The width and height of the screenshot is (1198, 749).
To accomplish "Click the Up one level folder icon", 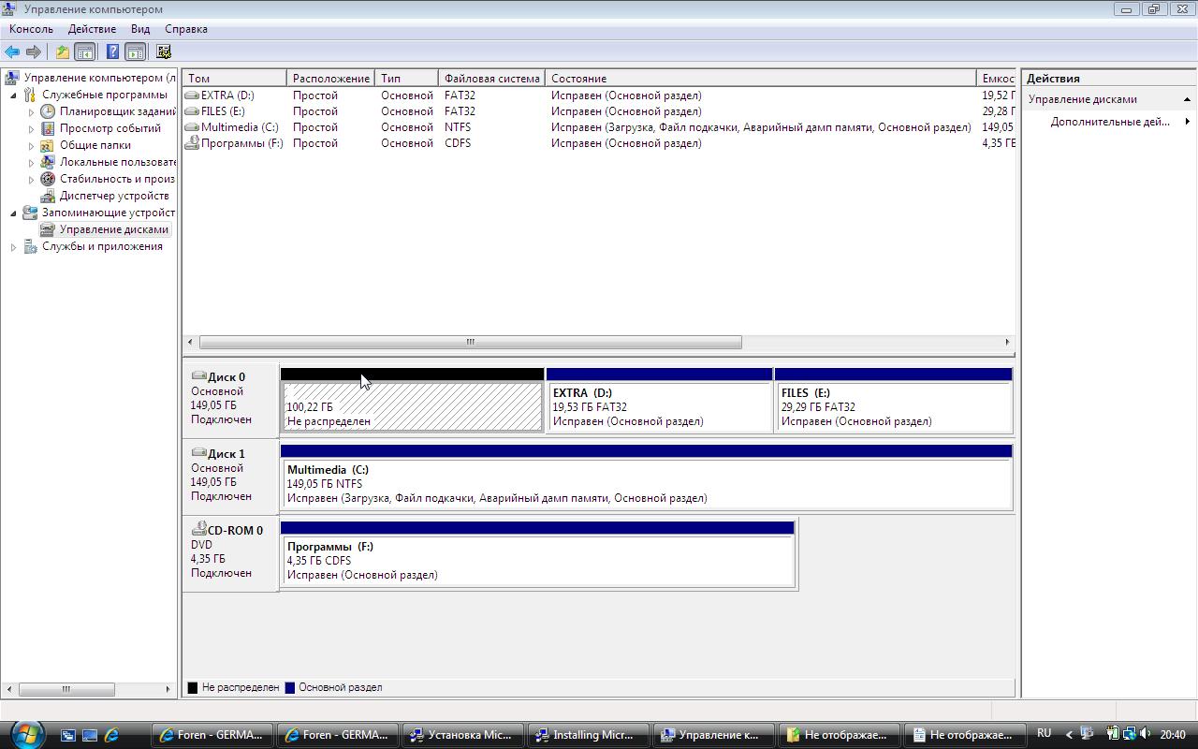I will (62, 52).
